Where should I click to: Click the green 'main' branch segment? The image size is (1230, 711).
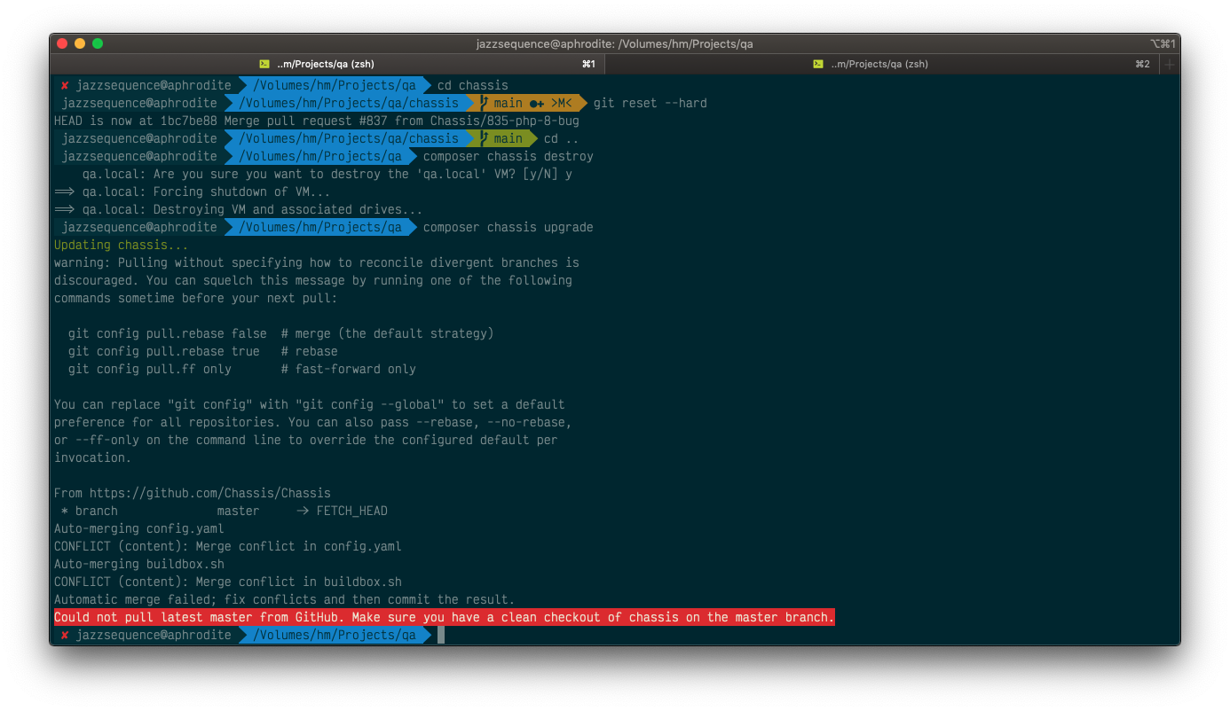[502, 139]
